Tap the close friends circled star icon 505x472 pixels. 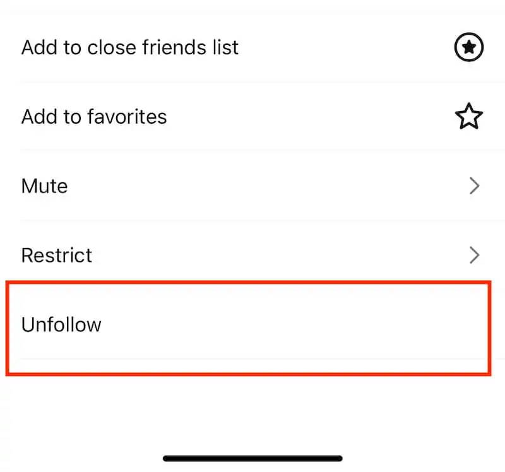[x=468, y=47]
